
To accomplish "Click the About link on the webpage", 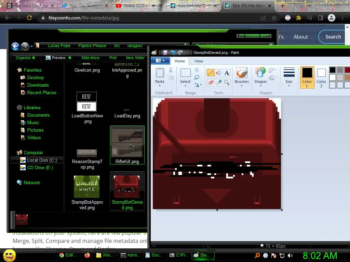I will (301, 37).
